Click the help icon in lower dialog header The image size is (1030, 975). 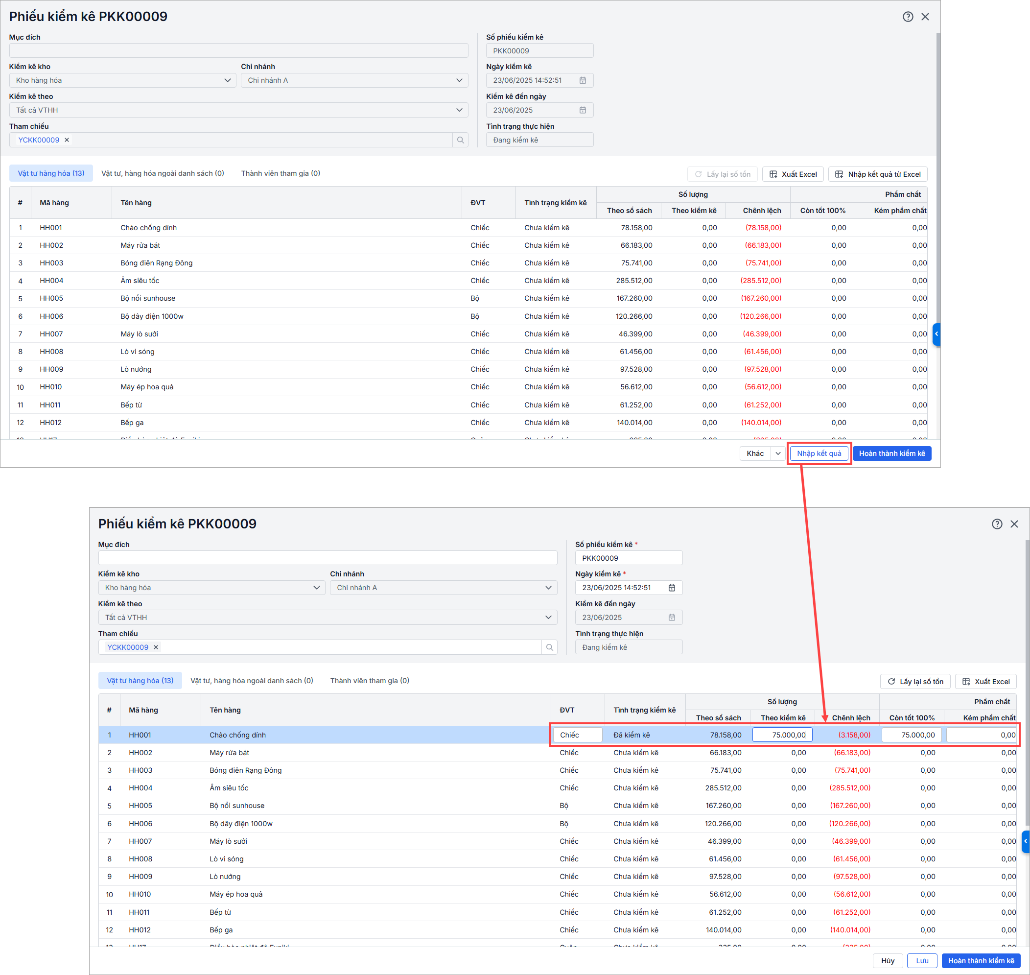[x=996, y=524]
